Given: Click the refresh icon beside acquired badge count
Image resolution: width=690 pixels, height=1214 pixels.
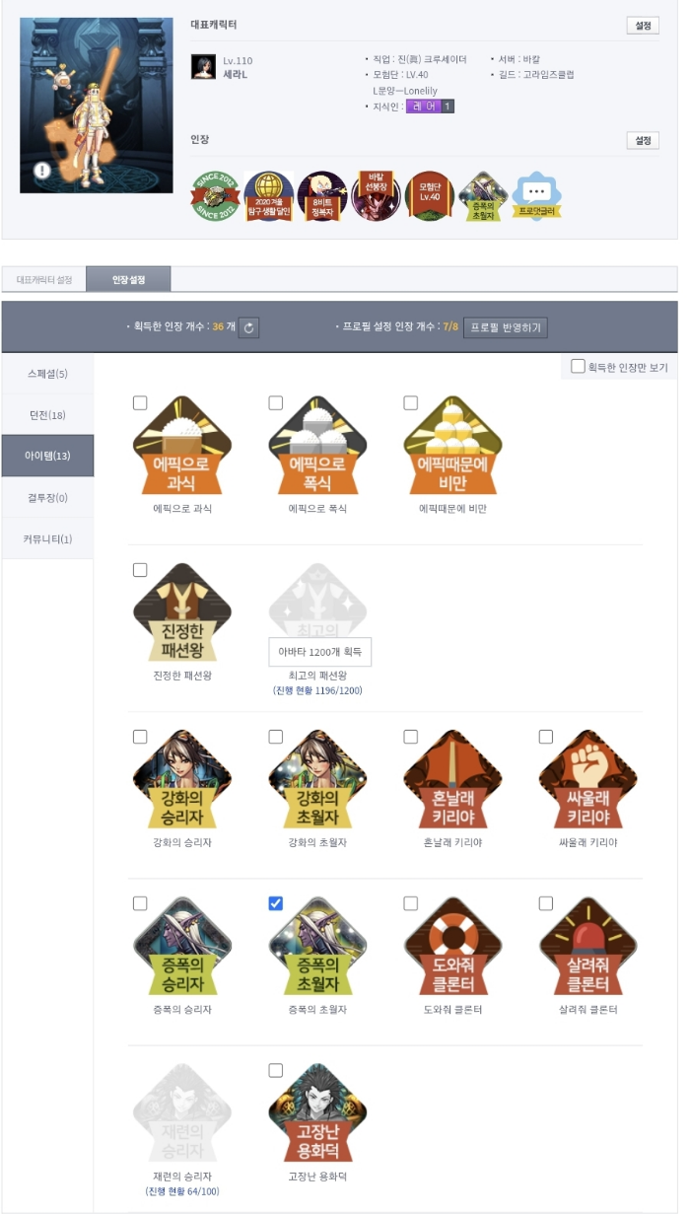Looking at the screenshot, I should (x=248, y=327).
